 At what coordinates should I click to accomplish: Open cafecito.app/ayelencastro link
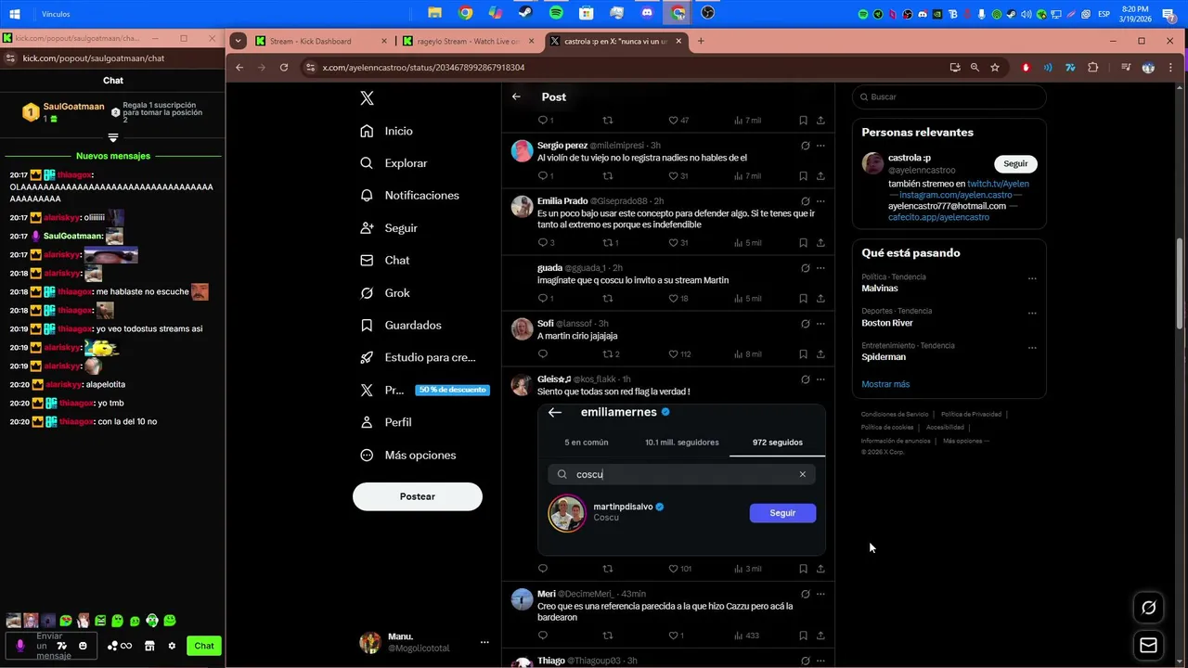click(938, 217)
